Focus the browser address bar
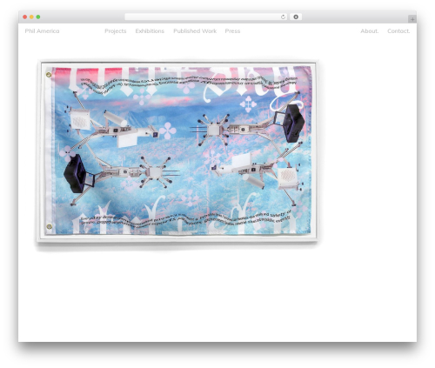 [206, 17]
